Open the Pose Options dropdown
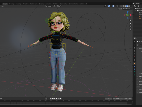This screenshot has height=107, width=142. [x=128, y=9]
